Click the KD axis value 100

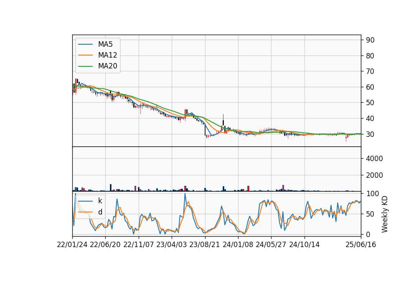(x=372, y=194)
